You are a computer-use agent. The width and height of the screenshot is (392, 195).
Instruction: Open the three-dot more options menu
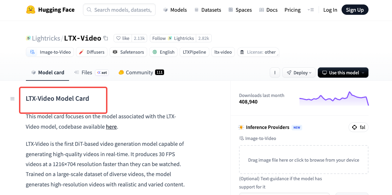[275, 73]
